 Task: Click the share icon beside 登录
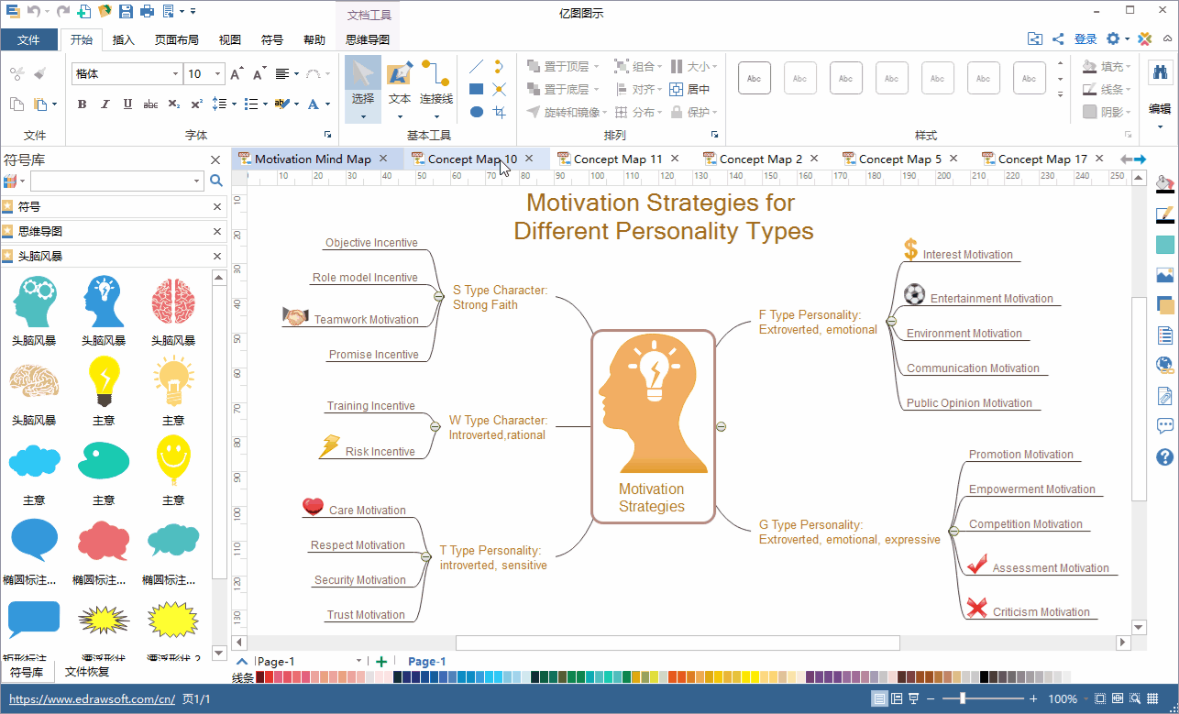point(1058,39)
